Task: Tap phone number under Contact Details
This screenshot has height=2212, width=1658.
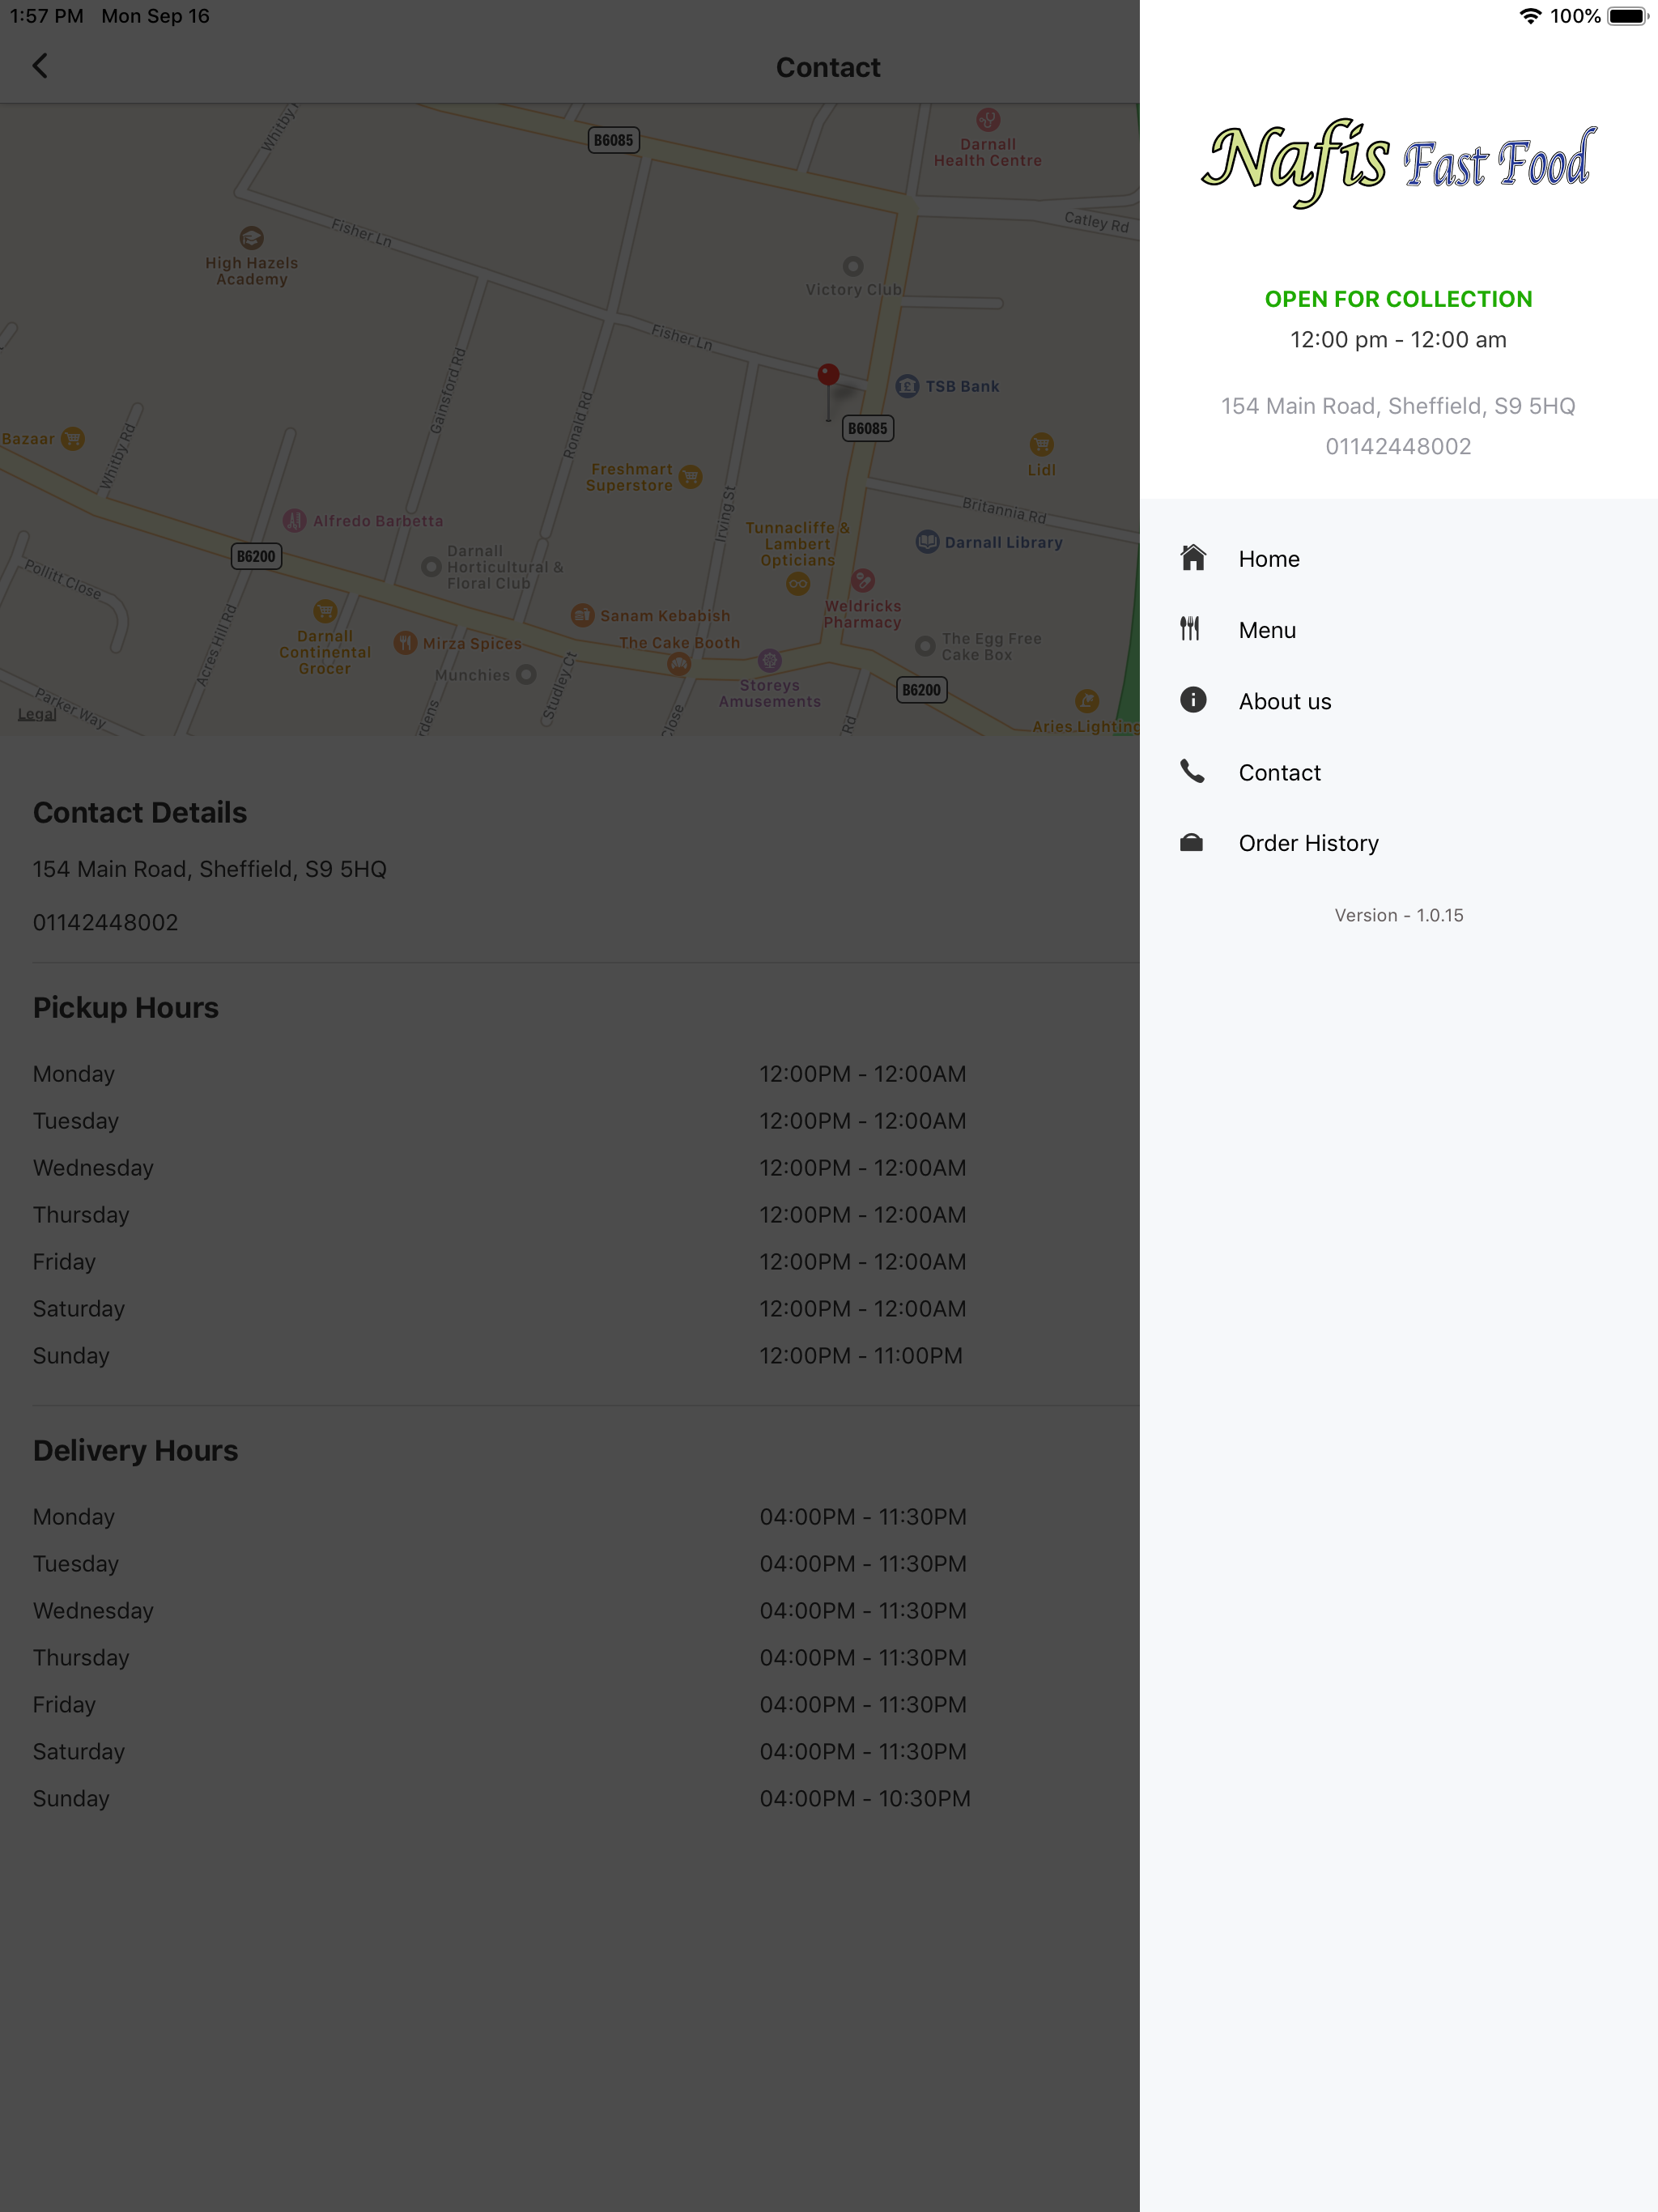Action: click(x=105, y=922)
